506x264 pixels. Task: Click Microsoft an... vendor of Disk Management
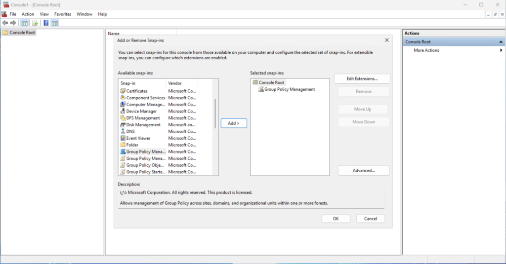[x=182, y=125]
